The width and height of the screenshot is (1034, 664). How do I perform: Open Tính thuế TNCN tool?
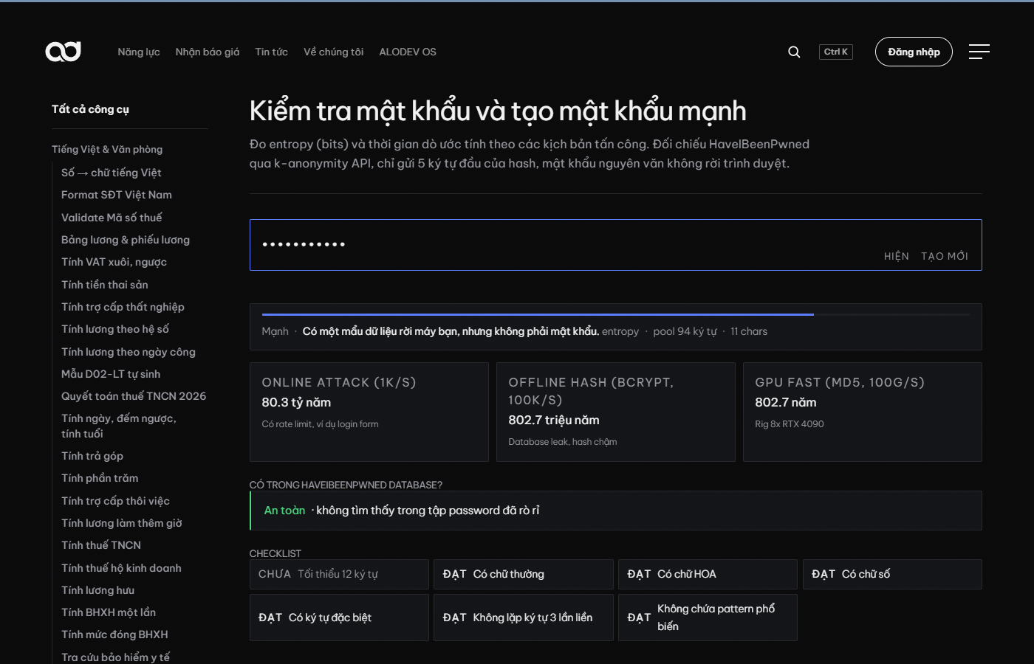pos(101,545)
